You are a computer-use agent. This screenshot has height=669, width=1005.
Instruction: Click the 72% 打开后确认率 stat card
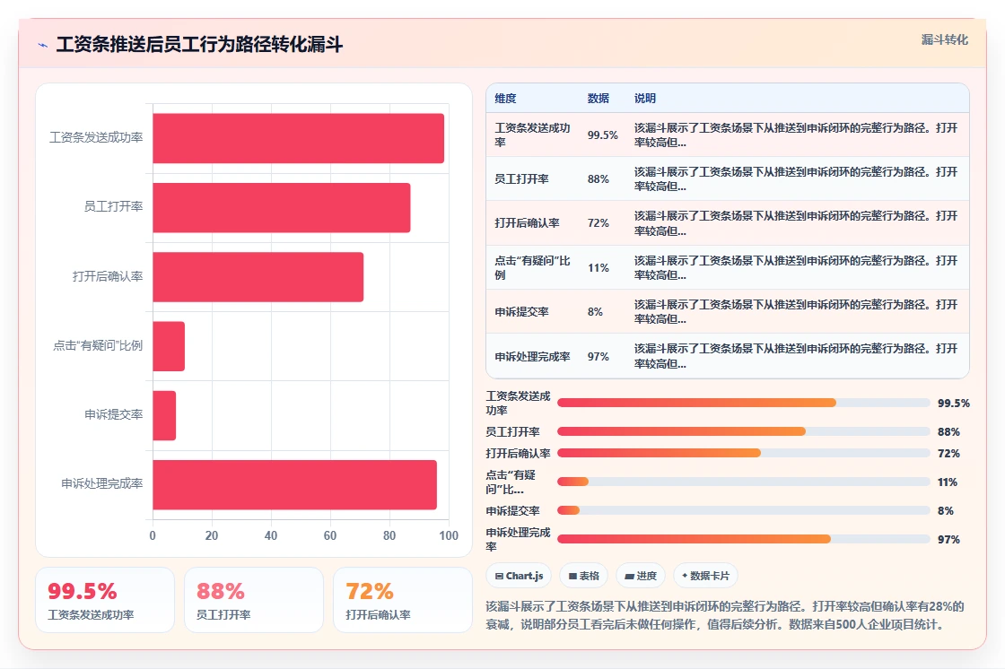[x=403, y=600]
